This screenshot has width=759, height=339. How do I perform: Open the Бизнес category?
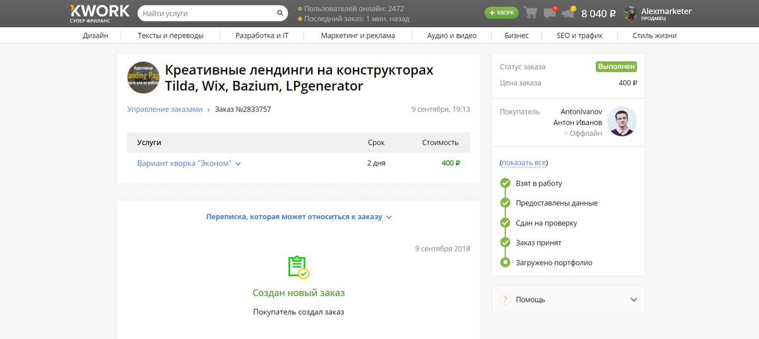pyautogui.click(x=517, y=35)
